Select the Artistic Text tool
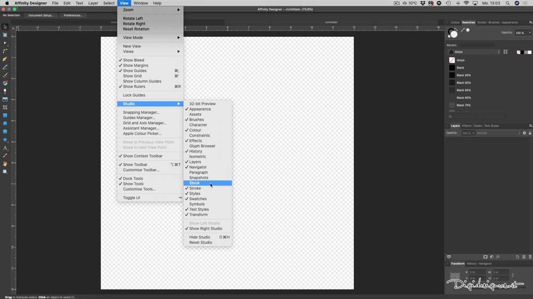 (5, 147)
